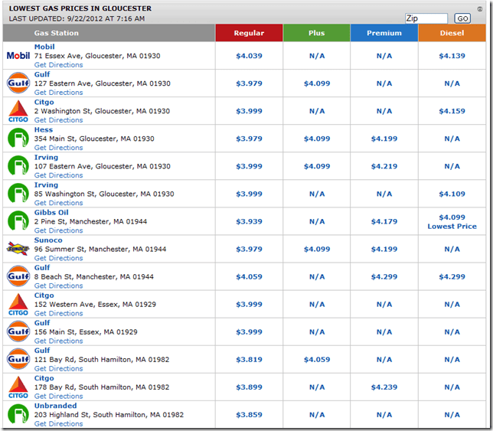Click the Sunoco logo icon
The width and height of the screenshot is (493, 431).
tap(18, 249)
